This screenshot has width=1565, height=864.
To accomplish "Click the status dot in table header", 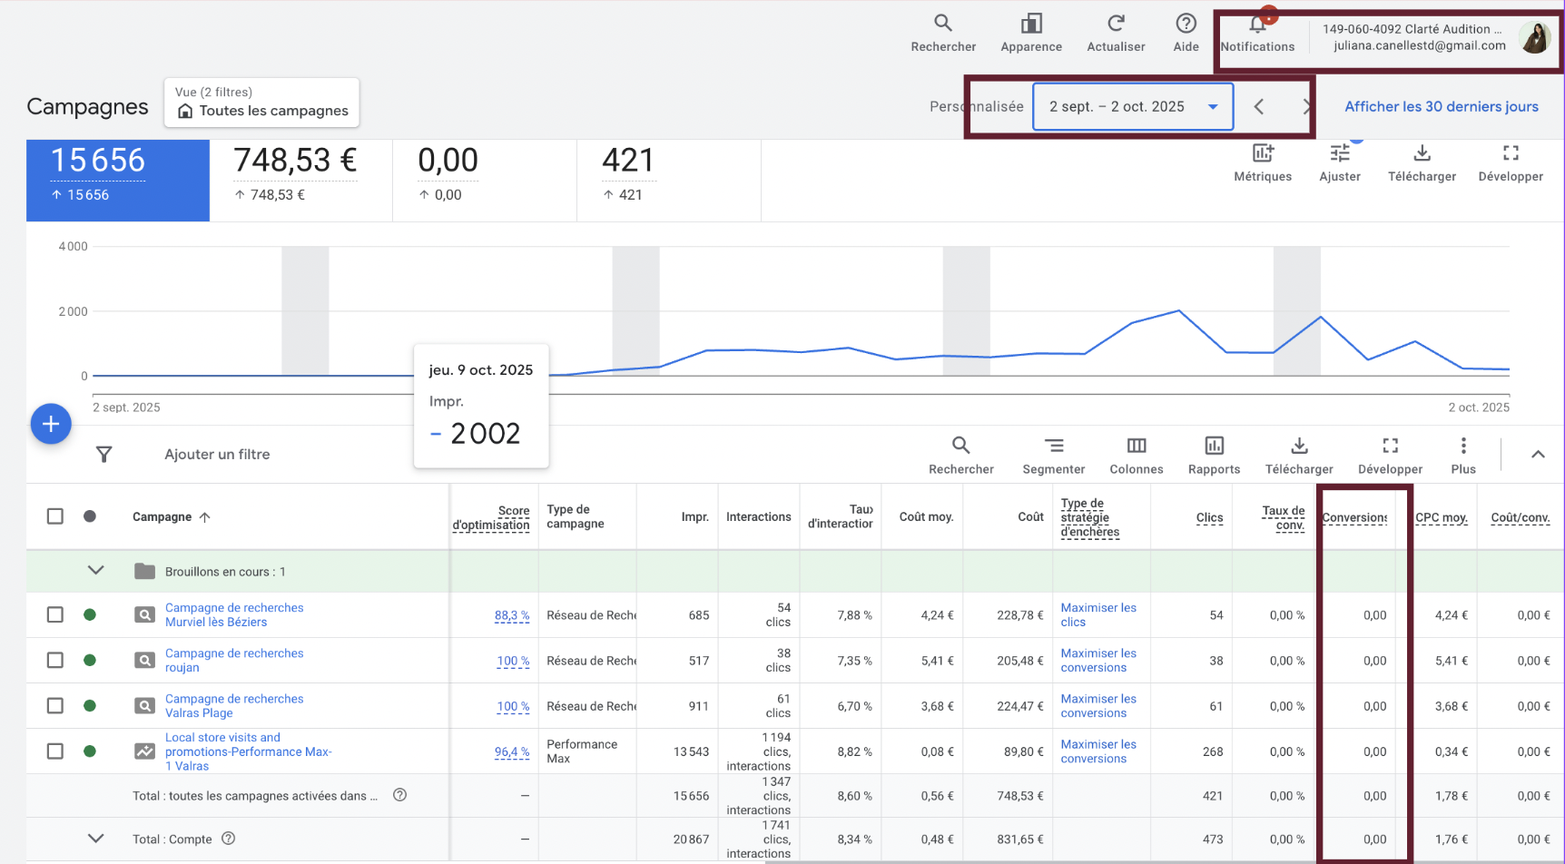I will coord(90,516).
